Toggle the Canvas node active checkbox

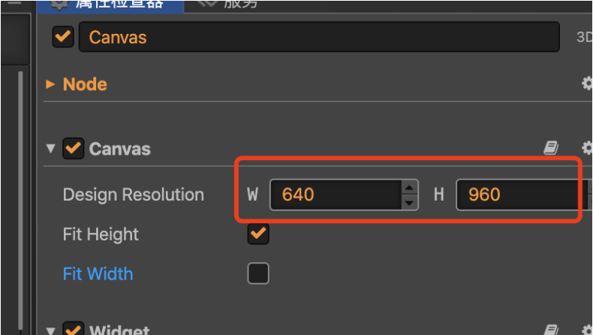click(63, 37)
